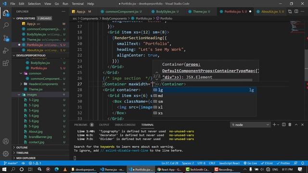The height and width of the screenshot is (173, 308).
Task: Switch to the Output panel tab
Action: [x=104, y=125]
